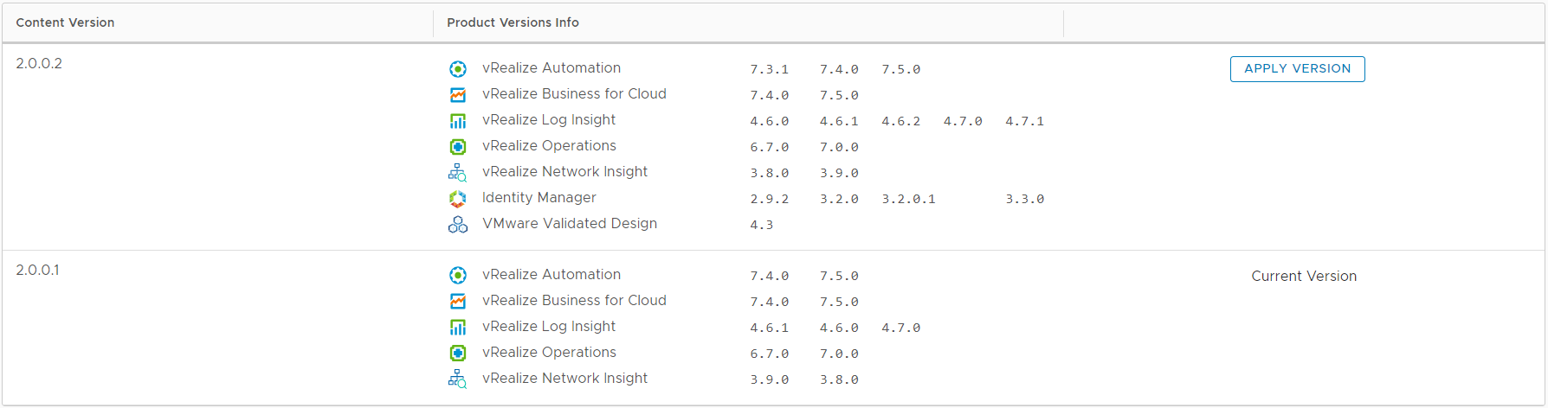Click the Current Version label
The height and width of the screenshot is (408, 1548).
coord(1304,277)
